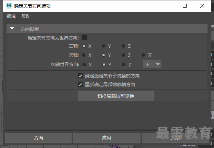Open the 帮助 menu
The image size is (214, 148).
coord(26,16)
